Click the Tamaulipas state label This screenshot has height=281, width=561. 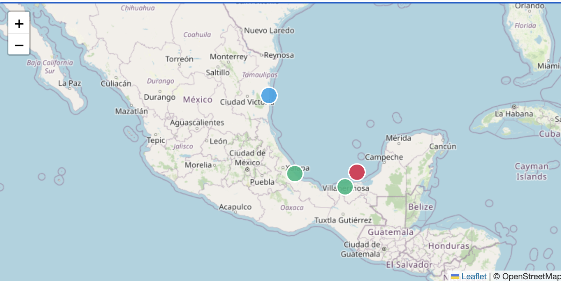click(x=260, y=75)
